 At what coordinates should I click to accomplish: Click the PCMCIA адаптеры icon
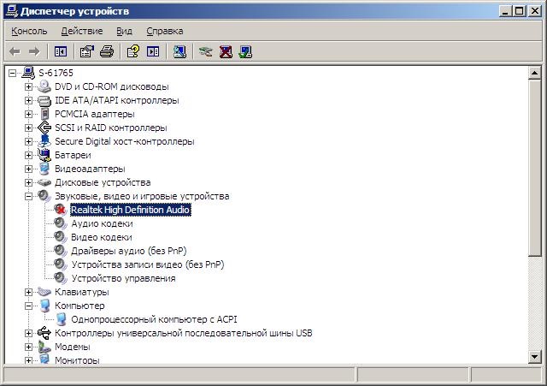[44, 114]
